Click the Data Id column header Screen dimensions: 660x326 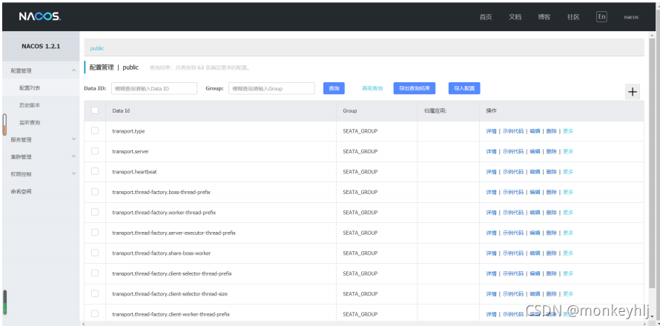coord(121,110)
